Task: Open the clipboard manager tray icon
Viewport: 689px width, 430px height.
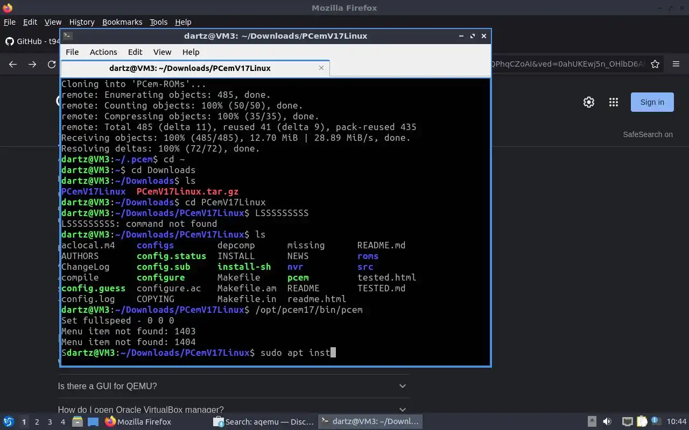Action: (642, 422)
